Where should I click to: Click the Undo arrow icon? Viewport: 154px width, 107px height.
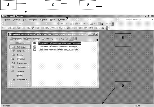pos(53,28)
